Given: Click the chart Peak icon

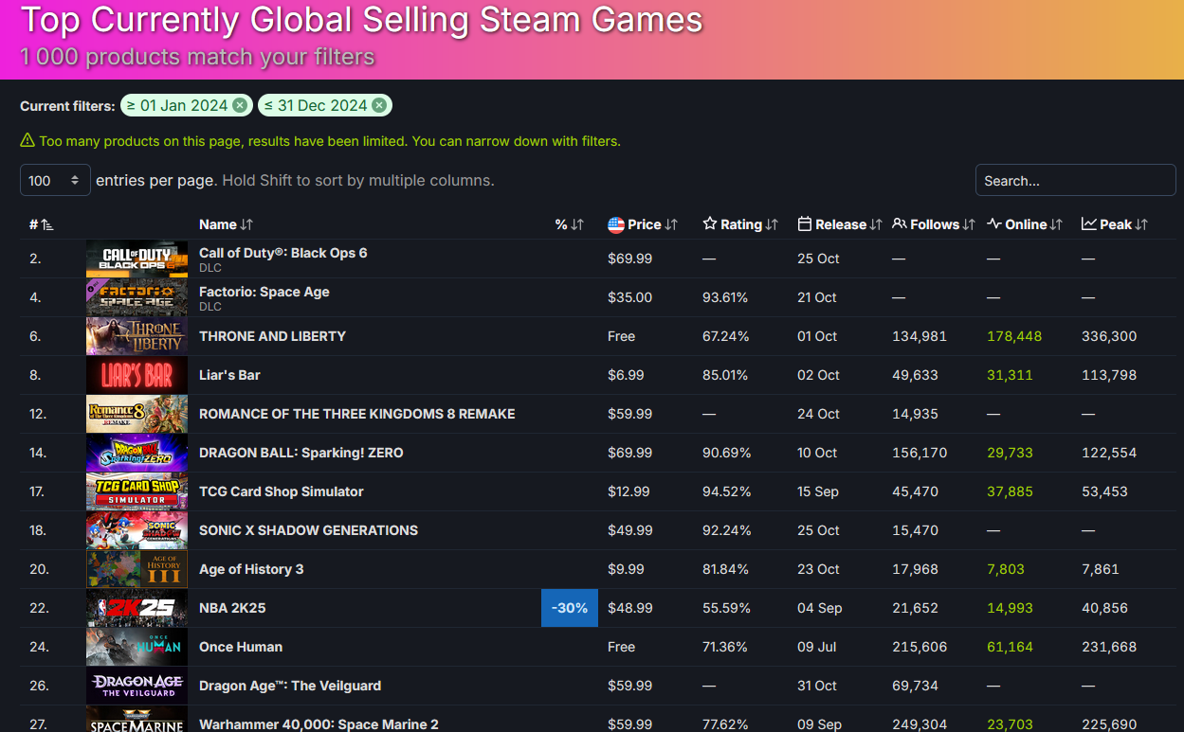Looking at the screenshot, I should 1089,224.
